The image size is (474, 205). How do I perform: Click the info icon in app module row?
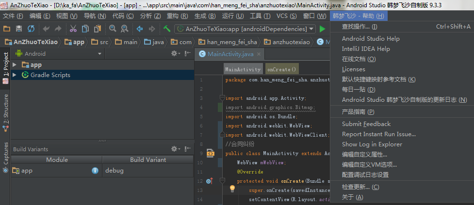(x=95, y=171)
